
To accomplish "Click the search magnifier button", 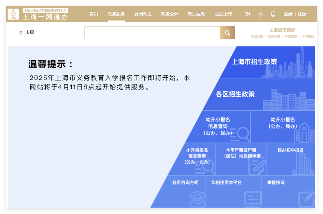I will point(227,33).
